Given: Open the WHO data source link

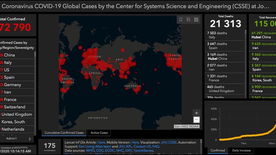Looking at the screenshot, I should pos(90,150).
